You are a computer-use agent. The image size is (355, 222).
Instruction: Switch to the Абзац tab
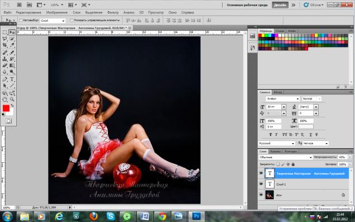pyautogui.click(x=277, y=92)
